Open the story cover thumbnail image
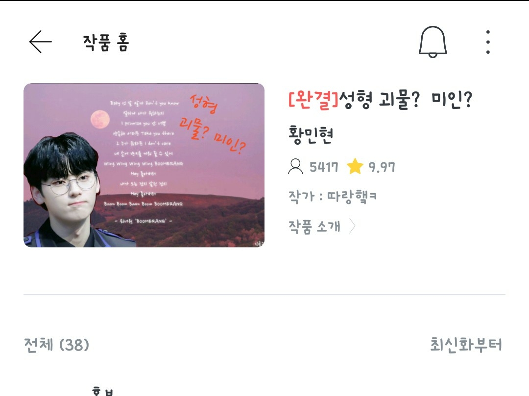The height and width of the screenshot is (396, 529). tap(144, 165)
